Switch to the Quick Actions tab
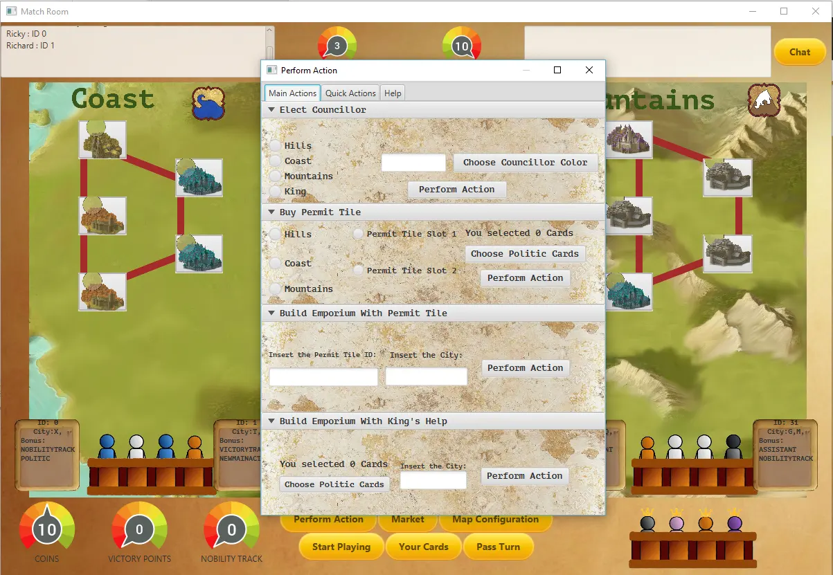Image resolution: width=833 pixels, height=575 pixels. click(x=350, y=93)
